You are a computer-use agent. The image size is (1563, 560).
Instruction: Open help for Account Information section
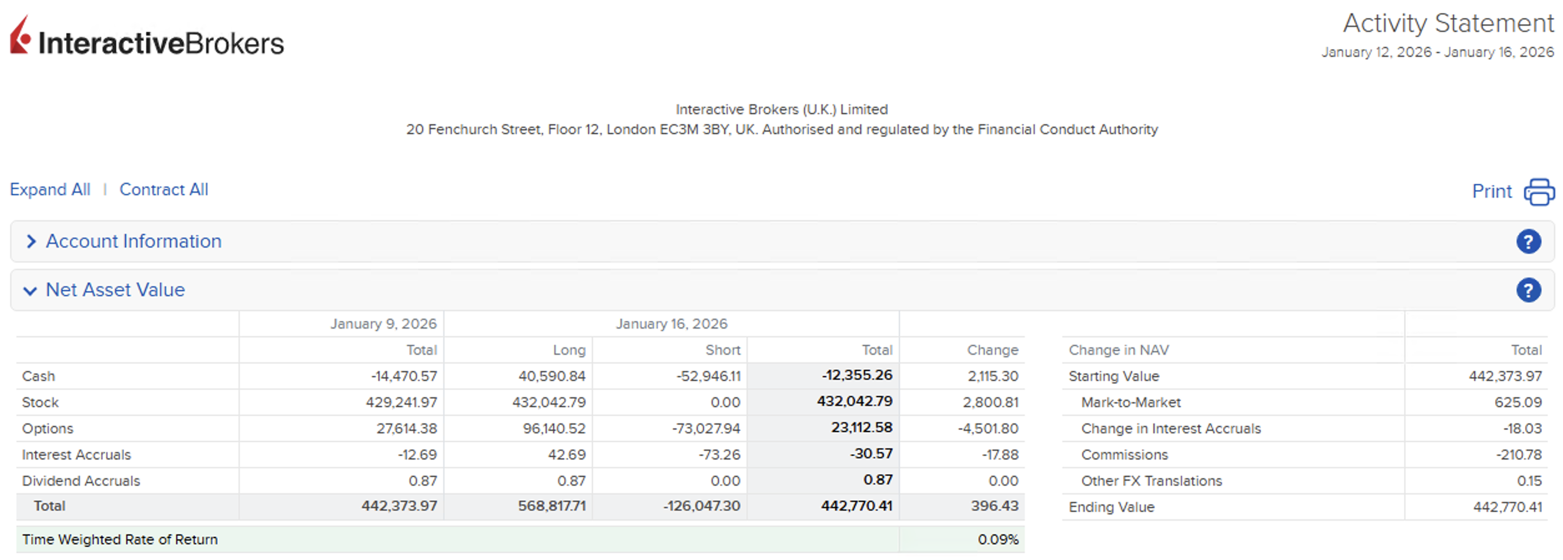tap(1527, 242)
